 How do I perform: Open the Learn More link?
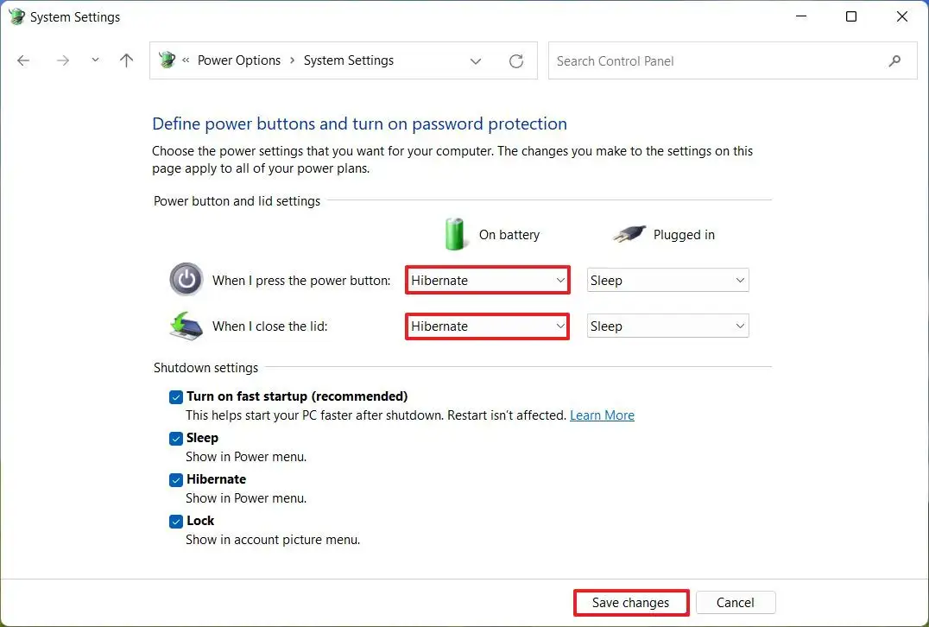(602, 415)
